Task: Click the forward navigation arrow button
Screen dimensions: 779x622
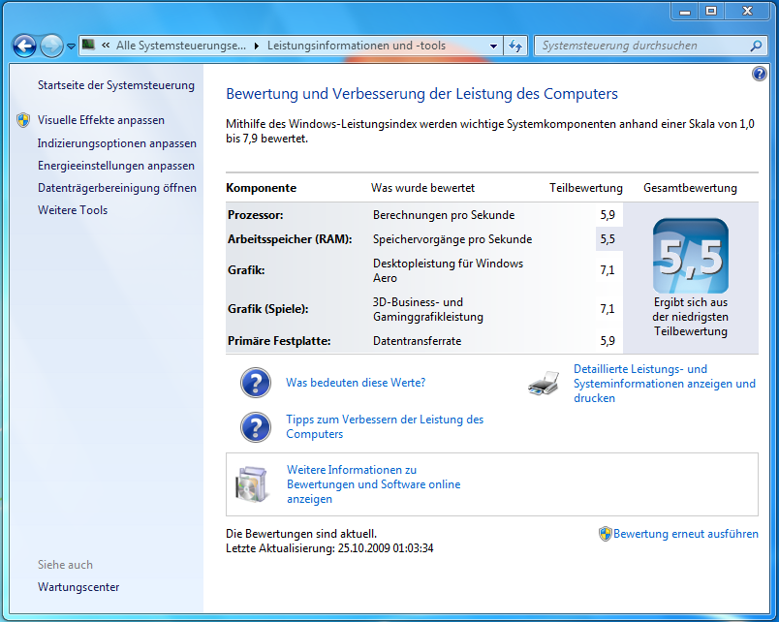Action: pyautogui.click(x=51, y=46)
